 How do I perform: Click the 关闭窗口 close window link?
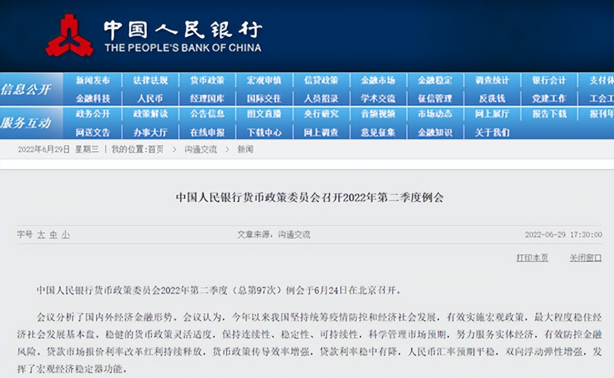(x=585, y=258)
